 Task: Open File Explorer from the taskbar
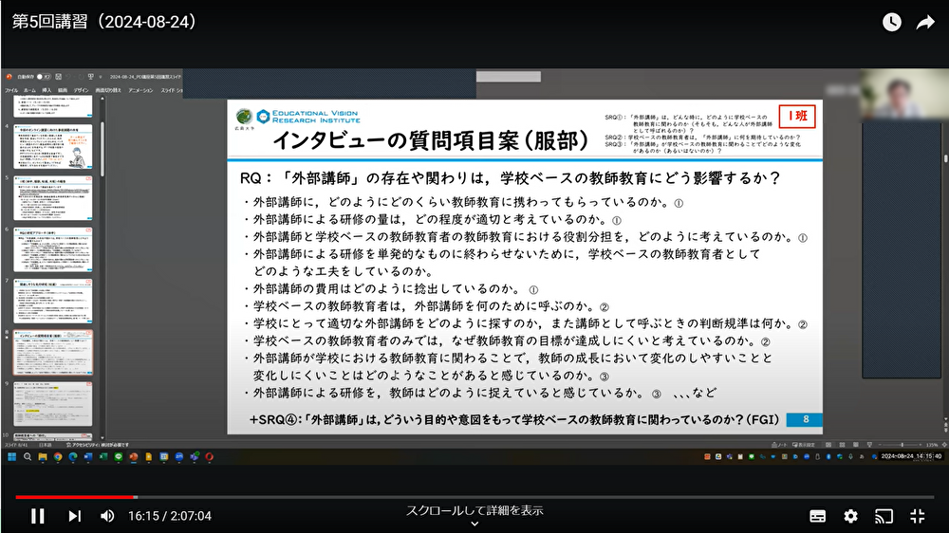point(43,457)
